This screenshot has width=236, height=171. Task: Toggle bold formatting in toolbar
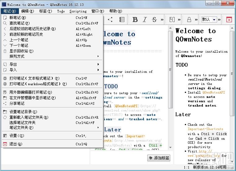point(135,20)
